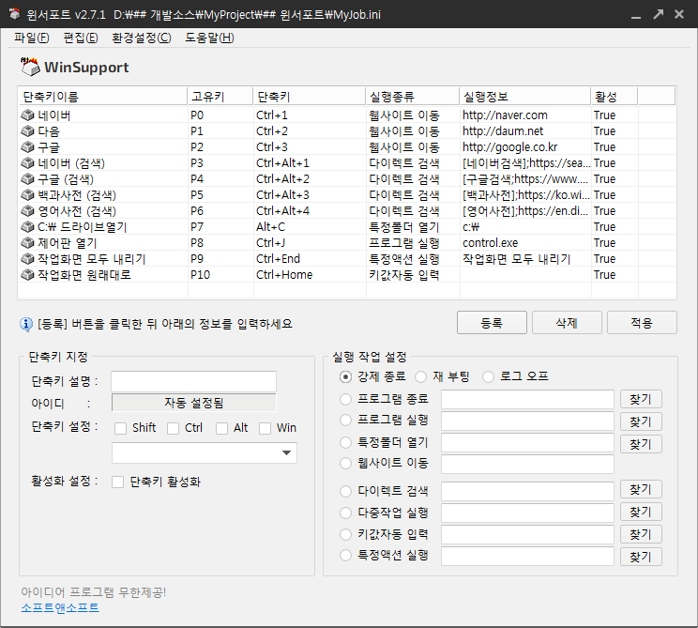The height and width of the screenshot is (628, 698).
Task: Choose the 다이렉트 검색 radio option
Action: click(345, 491)
